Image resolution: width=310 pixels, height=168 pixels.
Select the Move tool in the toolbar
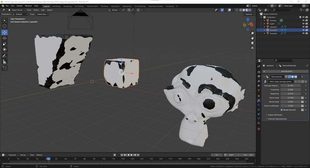4,32
